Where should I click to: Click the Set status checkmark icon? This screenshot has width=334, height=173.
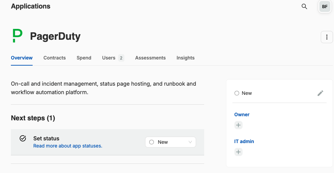point(23,138)
